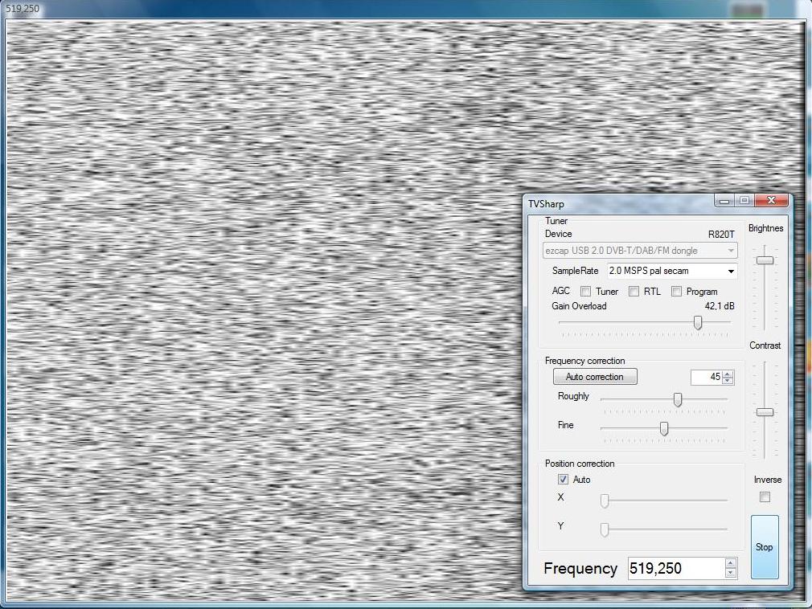Image resolution: width=812 pixels, height=609 pixels.
Task: Click the Auto correction button
Action: (x=595, y=377)
